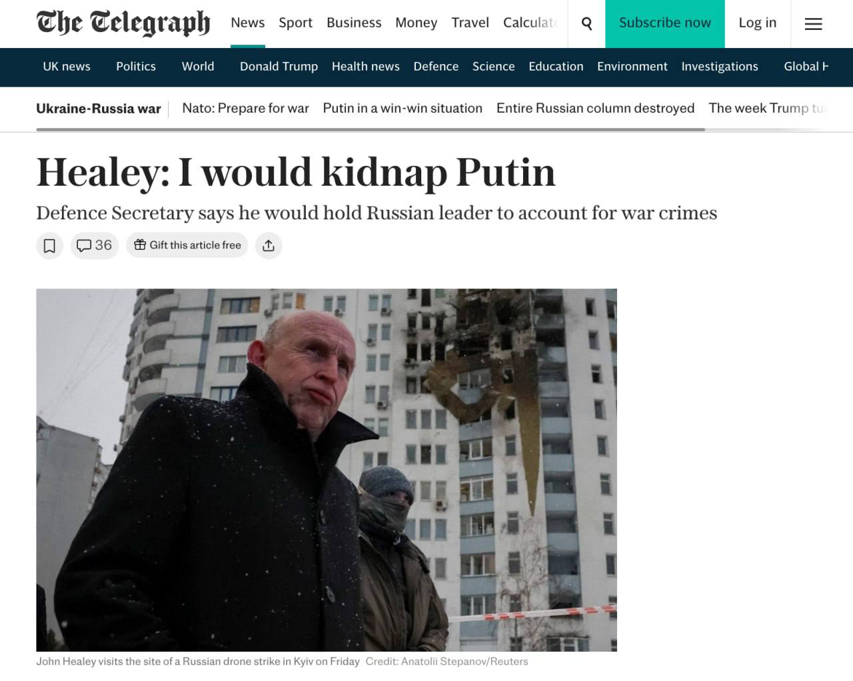Open the Sport section
Screen dimensions: 853x681
pyautogui.click(x=295, y=23)
